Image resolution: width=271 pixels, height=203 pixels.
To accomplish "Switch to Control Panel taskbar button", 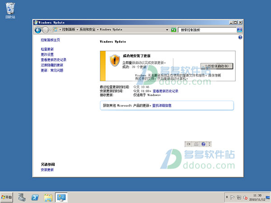I will [61, 197].
